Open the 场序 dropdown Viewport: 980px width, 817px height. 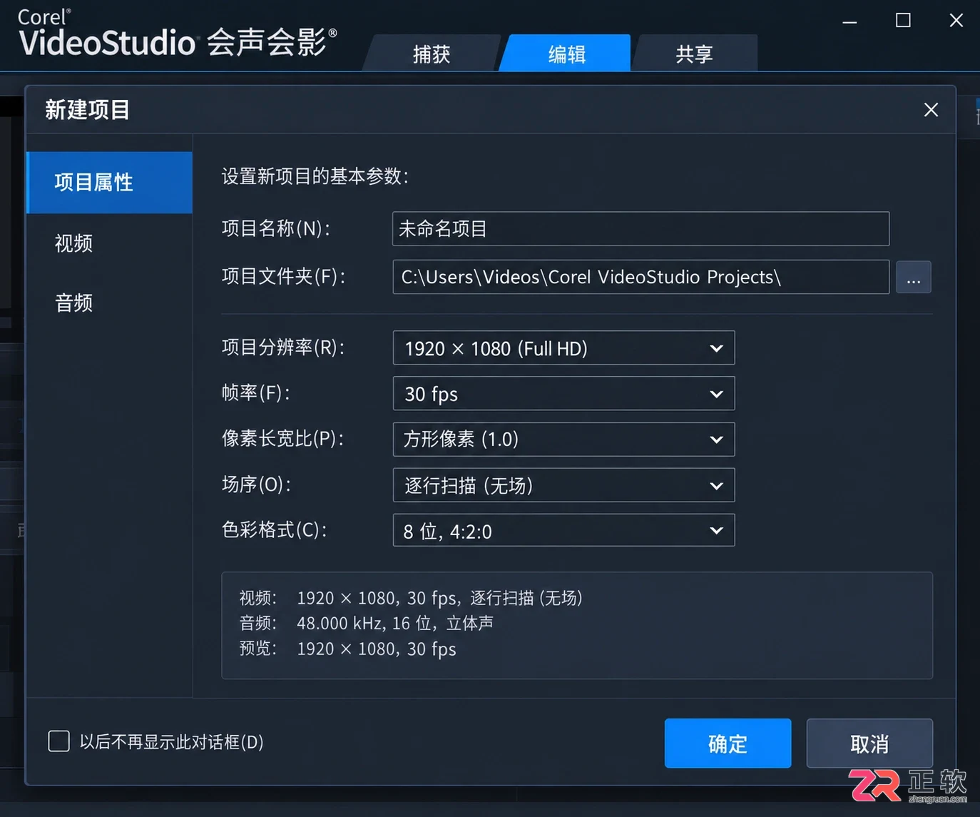coord(563,485)
